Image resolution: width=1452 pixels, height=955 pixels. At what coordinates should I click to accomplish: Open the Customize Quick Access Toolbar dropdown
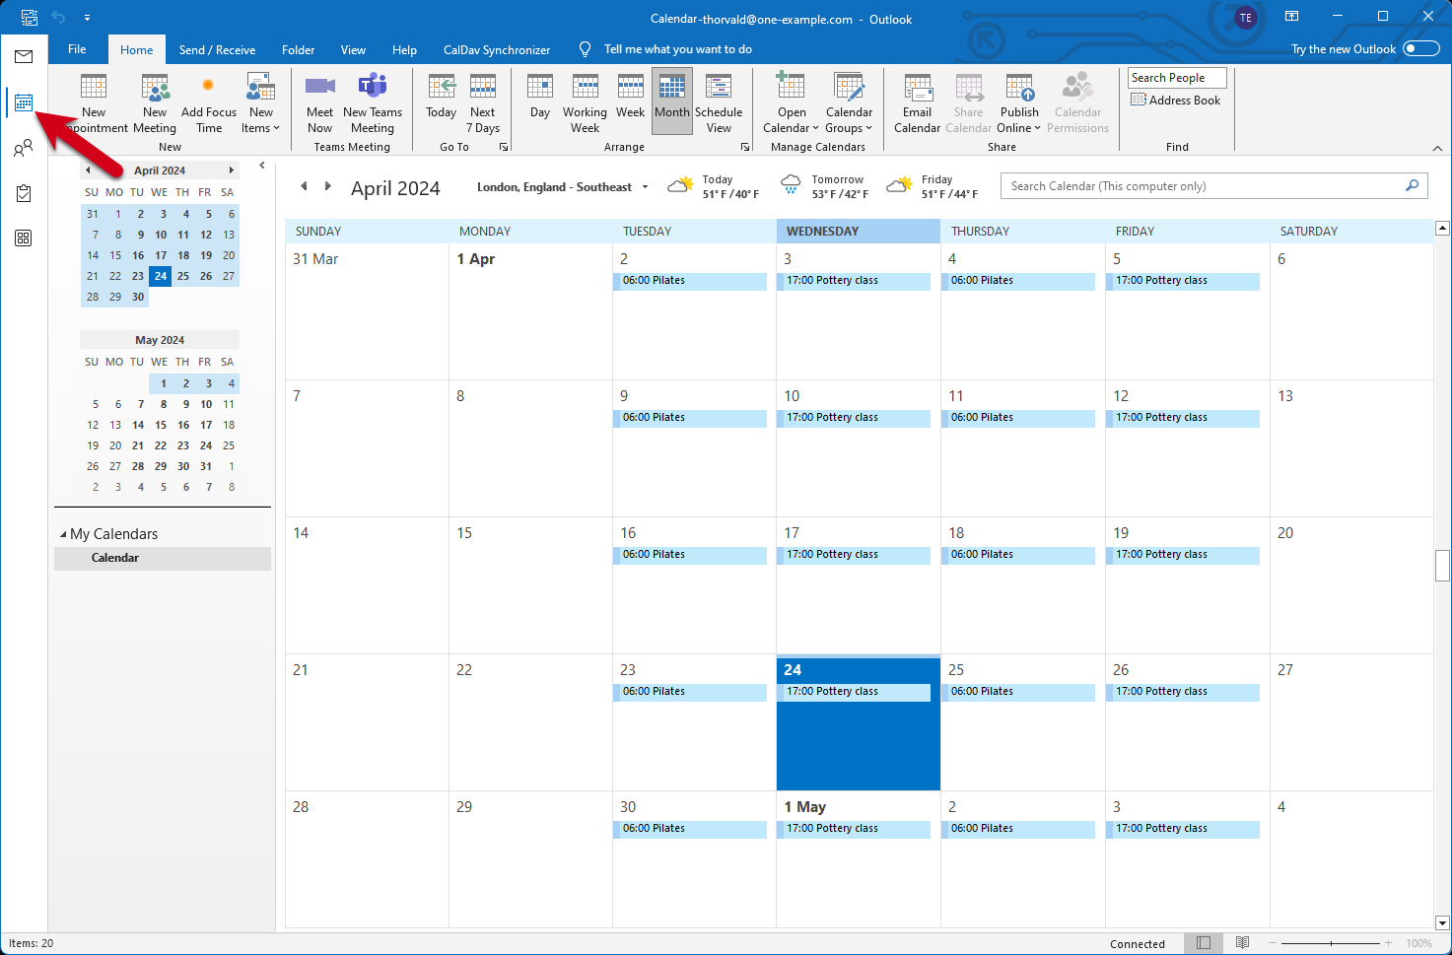pyautogui.click(x=87, y=18)
